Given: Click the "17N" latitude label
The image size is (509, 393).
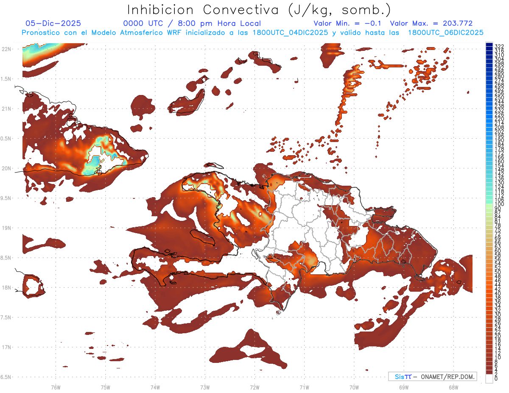Looking at the screenshot, I should tap(6, 347).
